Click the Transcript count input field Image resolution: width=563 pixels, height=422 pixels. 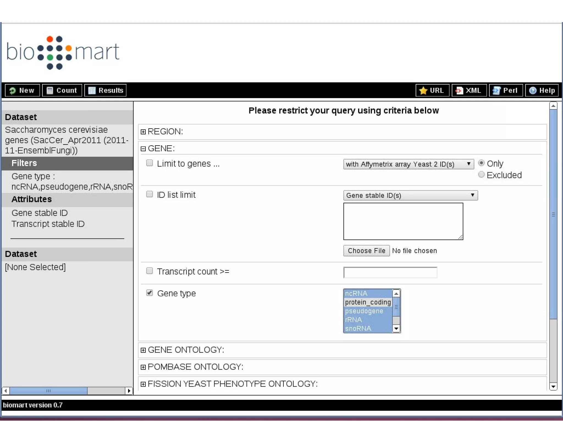(x=390, y=272)
